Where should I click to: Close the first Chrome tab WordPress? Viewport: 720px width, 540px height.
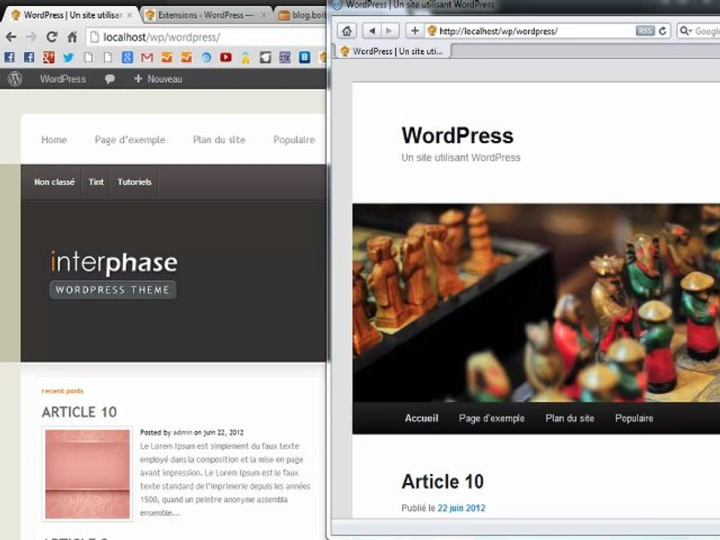click(x=130, y=15)
